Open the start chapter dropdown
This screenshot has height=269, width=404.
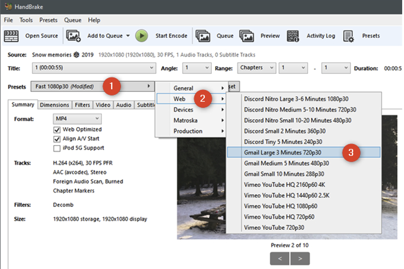tap(293, 68)
